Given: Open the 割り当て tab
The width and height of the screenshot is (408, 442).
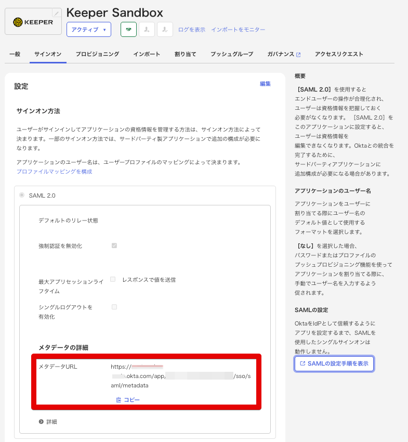Looking at the screenshot, I should [185, 54].
